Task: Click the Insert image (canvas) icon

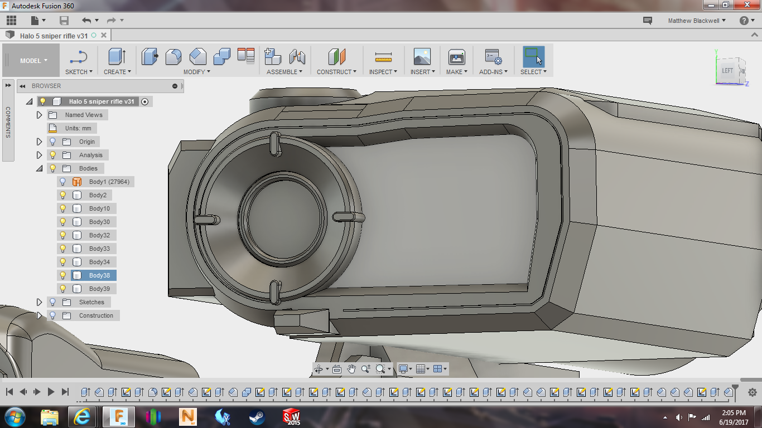Action: pos(422,56)
